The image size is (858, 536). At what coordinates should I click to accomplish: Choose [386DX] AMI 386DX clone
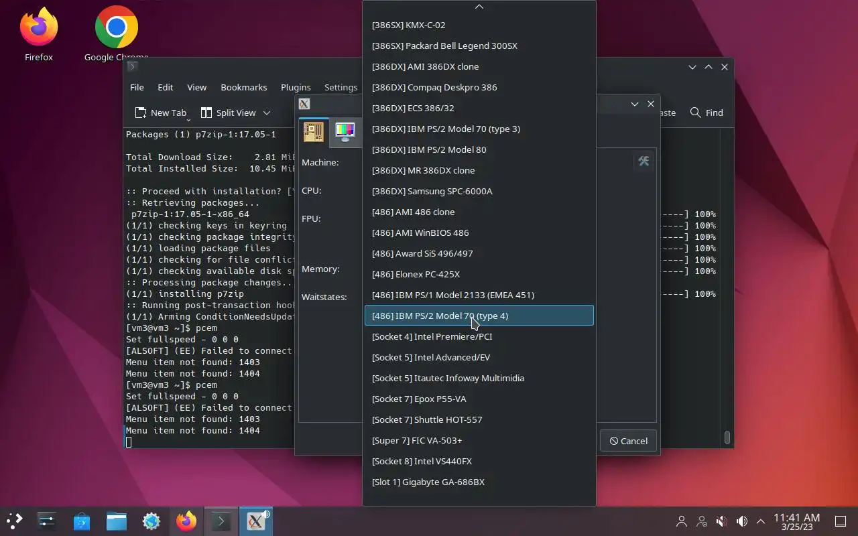[x=479, y=66]
